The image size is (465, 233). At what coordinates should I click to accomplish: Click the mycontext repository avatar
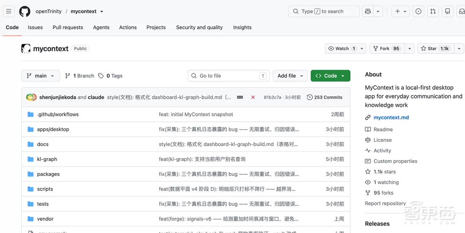point(26,49)
